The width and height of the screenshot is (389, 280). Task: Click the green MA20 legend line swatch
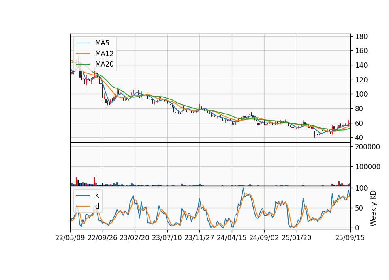83,64
